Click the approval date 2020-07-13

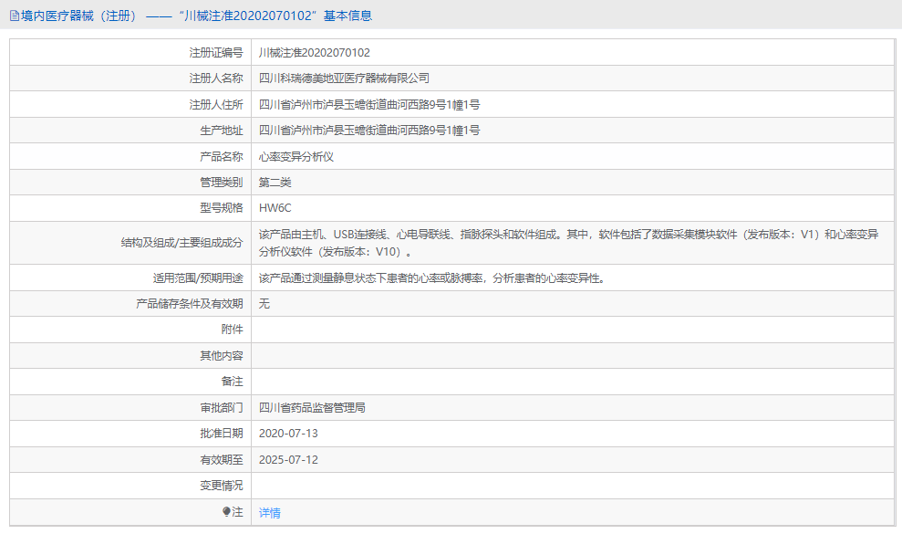[x=288, y=434]
